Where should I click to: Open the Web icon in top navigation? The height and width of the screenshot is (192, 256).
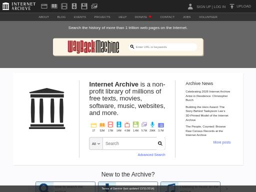[44, 6]
